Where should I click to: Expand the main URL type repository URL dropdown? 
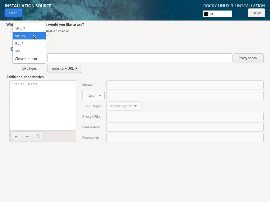64,68
